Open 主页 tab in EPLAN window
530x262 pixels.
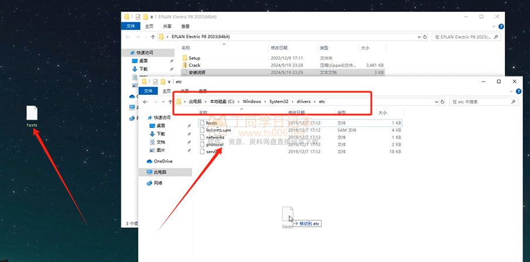[x=149, y=26]
